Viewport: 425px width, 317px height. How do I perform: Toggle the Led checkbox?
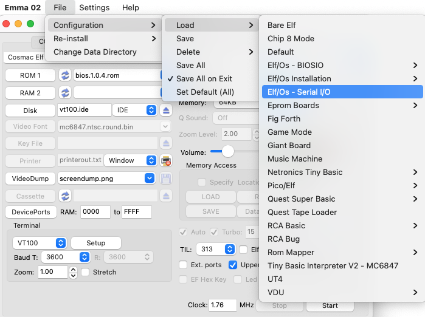coord(238,279)
